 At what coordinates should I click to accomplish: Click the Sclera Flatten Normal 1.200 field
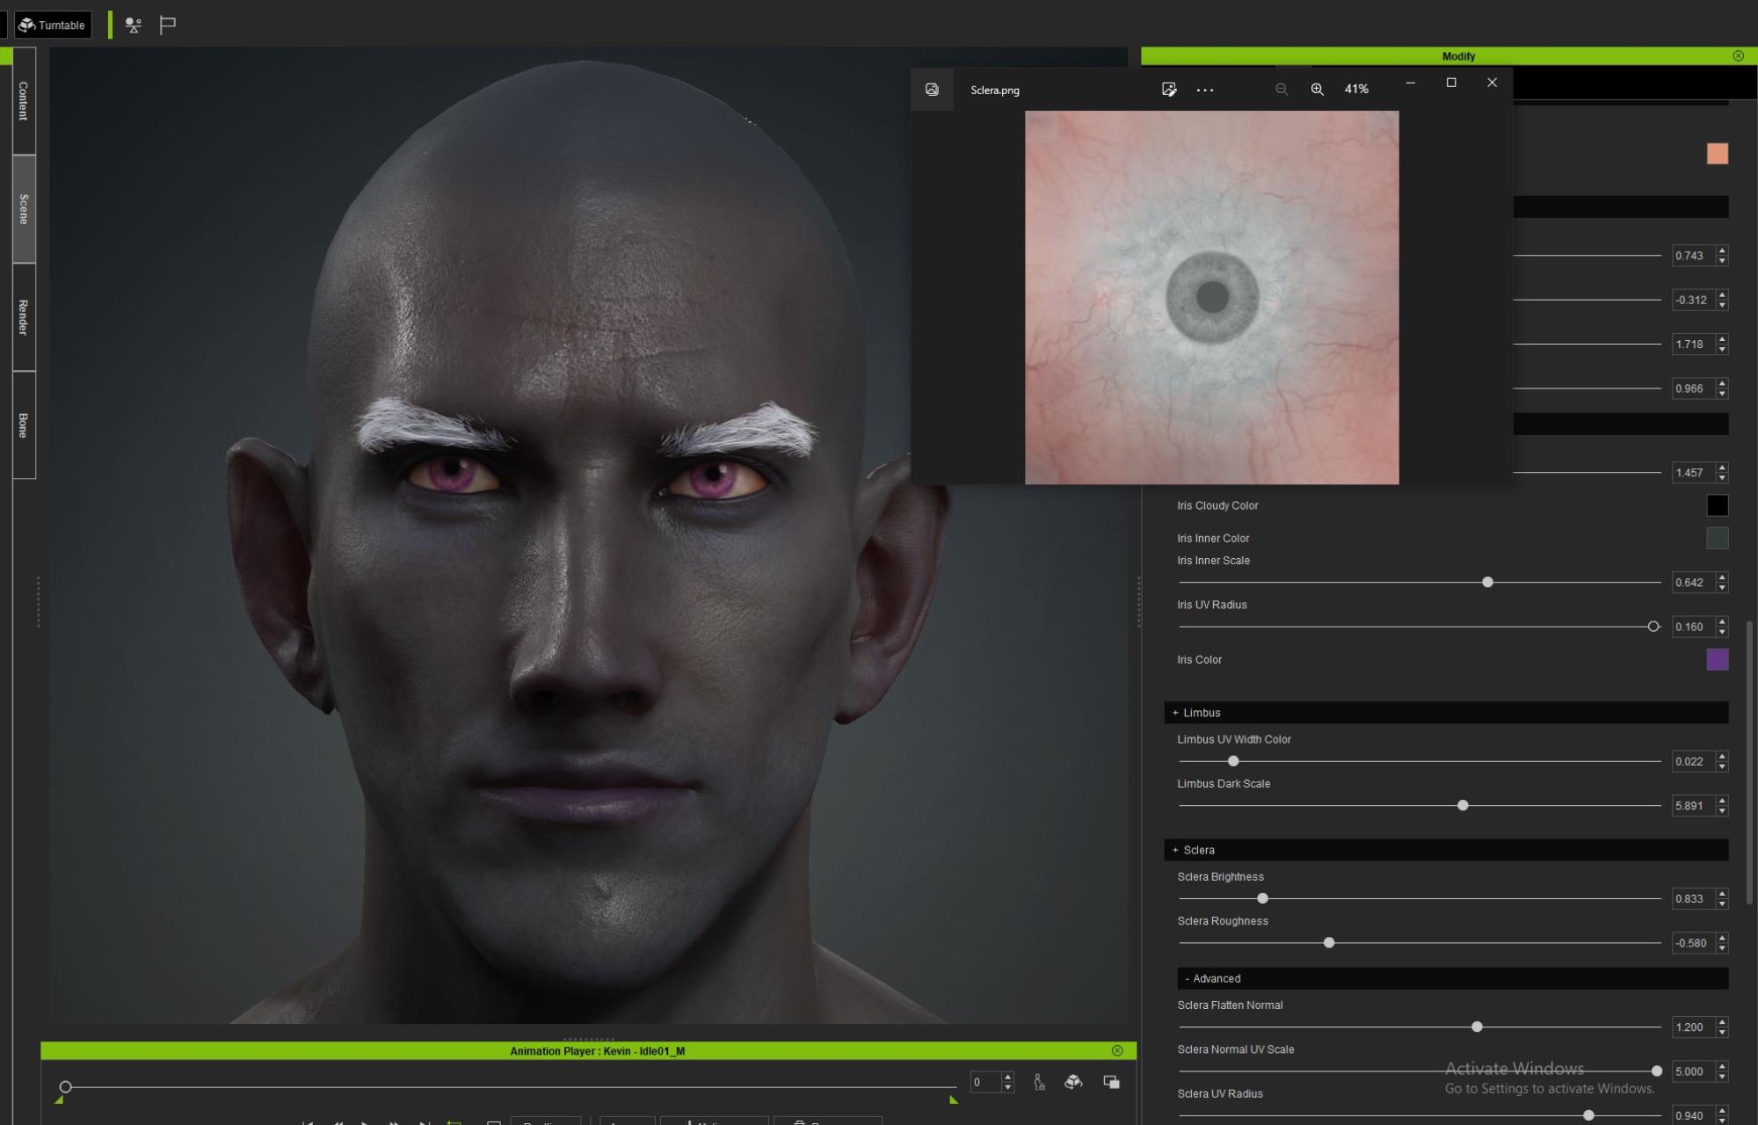[x=1693, y=1027]
